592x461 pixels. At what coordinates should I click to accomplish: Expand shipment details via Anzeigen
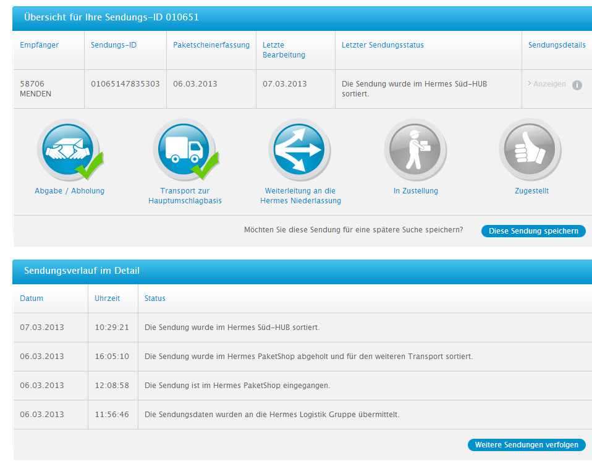click(x=549, y=84)
